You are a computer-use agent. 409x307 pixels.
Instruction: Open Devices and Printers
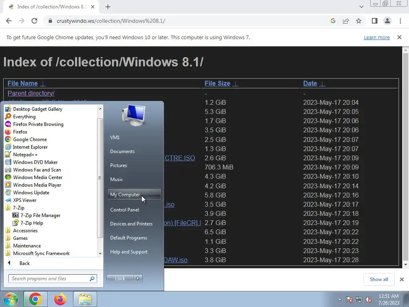tap(131, 224)
